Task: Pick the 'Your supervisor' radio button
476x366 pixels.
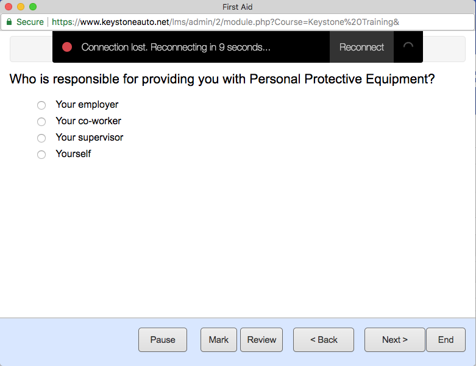Action: coord(41,138)
